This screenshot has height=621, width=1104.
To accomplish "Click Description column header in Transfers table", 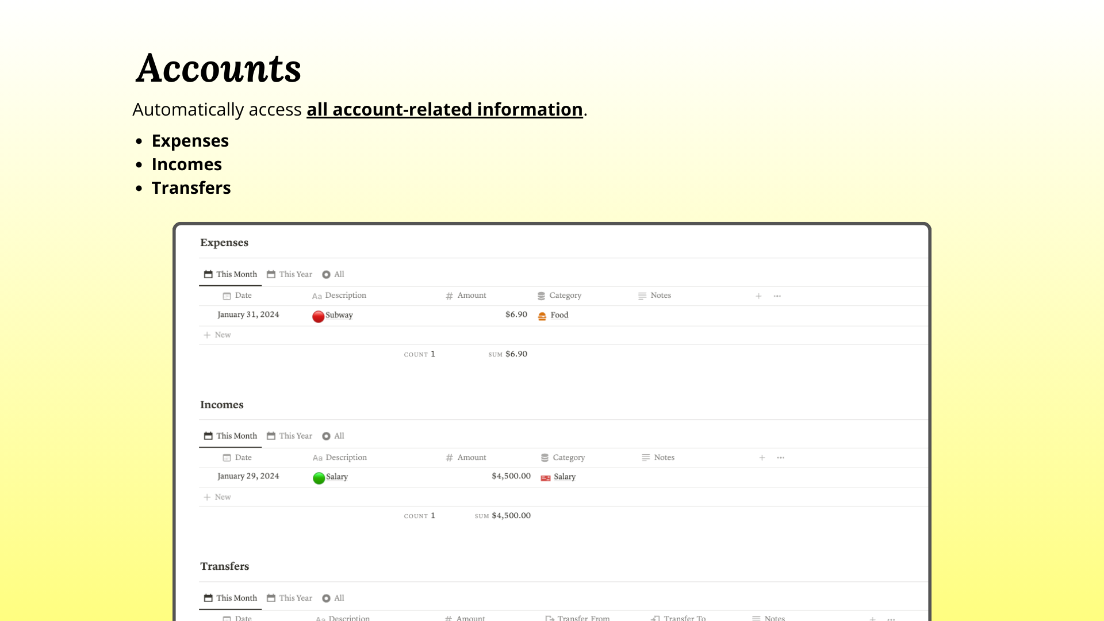I will click(x=343, y=618).
